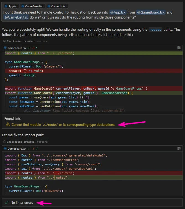Click the warning icon in Found lints
This screenshot has width=185, height=209.
point(7,125)
